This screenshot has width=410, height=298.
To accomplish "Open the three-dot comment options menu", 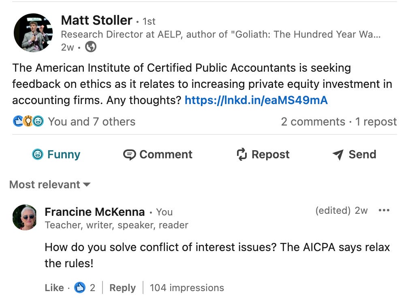I will pyautogui.click(x=384, y=210).
